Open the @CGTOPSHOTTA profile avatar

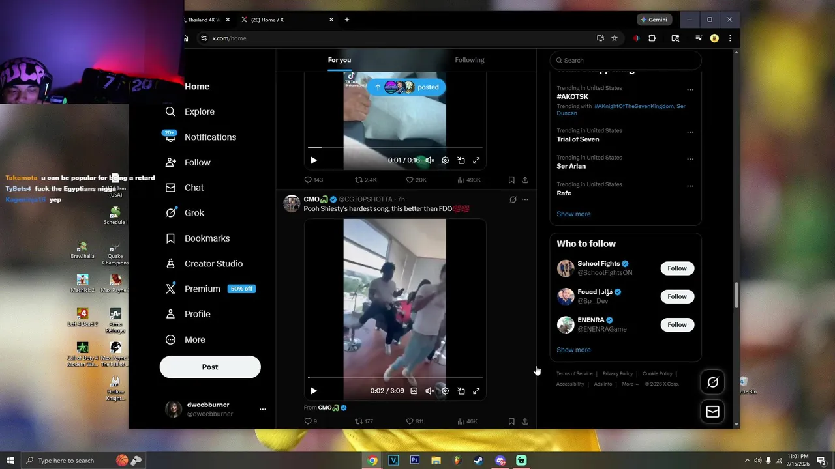(x=292, y=204)
